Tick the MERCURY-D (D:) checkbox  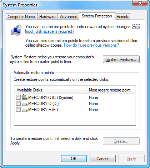[x=18, y=104]
